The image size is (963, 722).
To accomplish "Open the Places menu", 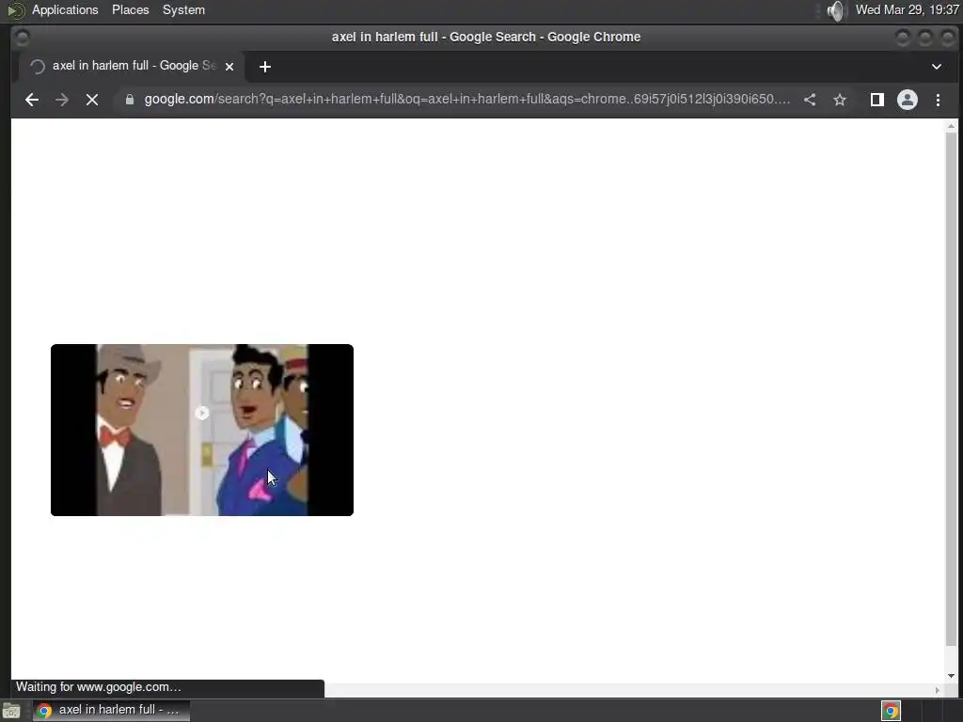I will [130, 9].
